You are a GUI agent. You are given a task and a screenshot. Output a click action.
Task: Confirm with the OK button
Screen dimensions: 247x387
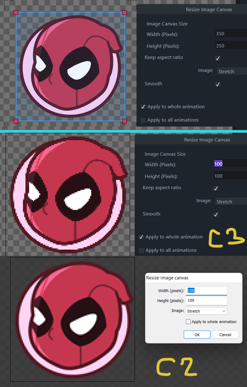coord(197,335)
